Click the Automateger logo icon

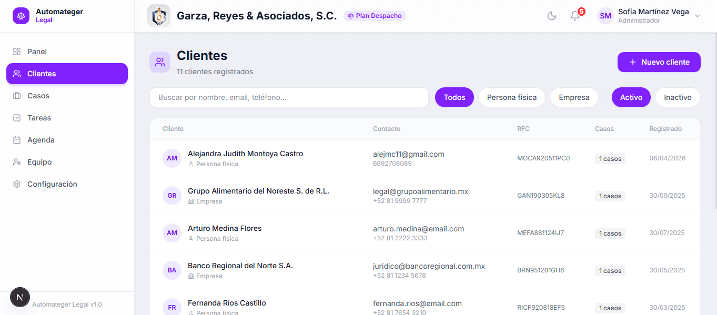[21, 16]
